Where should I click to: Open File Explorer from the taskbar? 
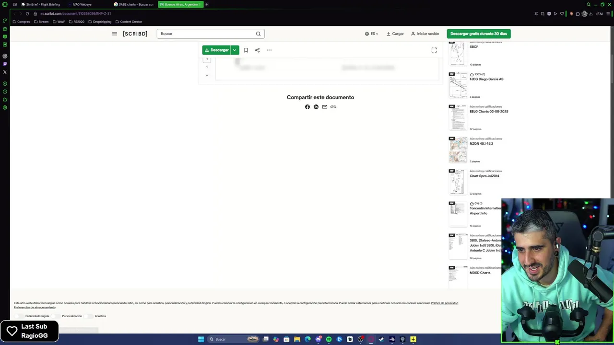pyautogui.click(x=297, y=339)
